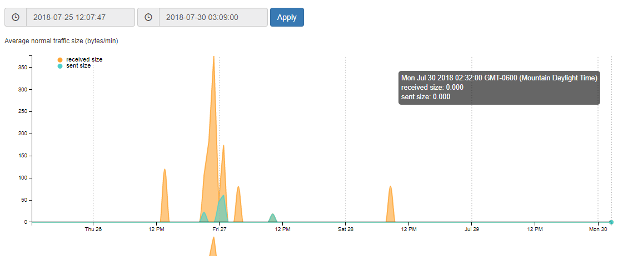
Task: Toggle the orange received size legend dot
Action: tap(60, 60)
